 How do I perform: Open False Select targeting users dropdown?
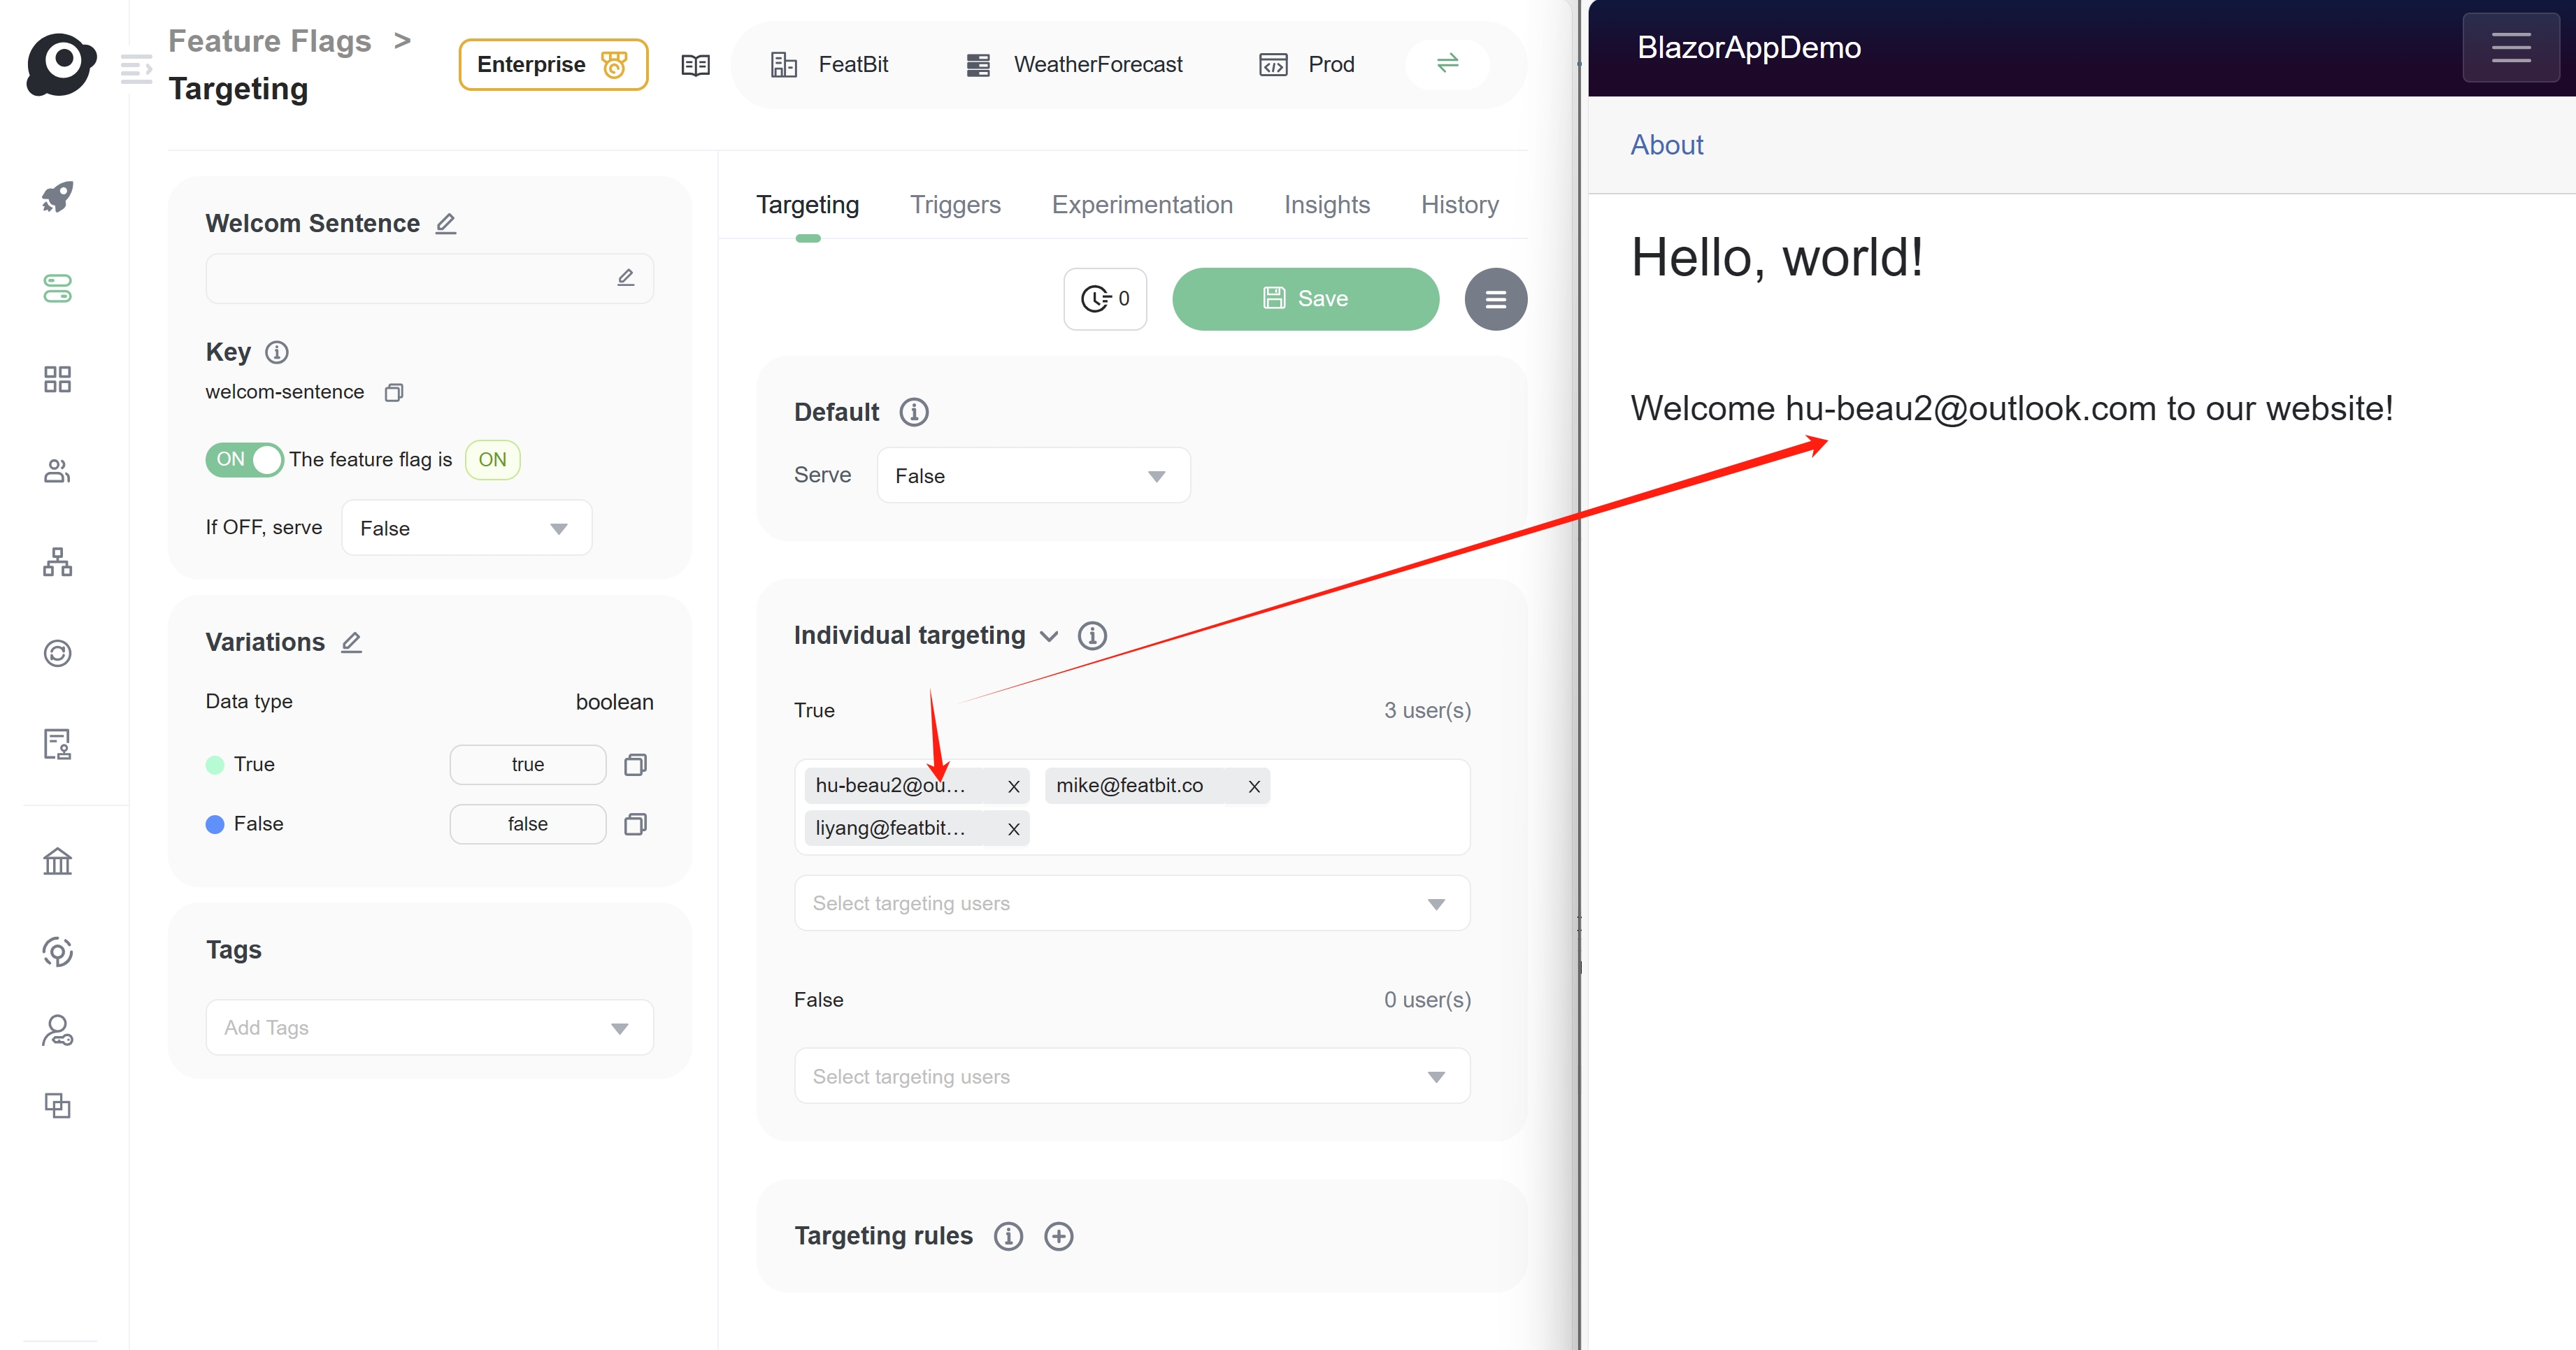pos(1132,1076)
